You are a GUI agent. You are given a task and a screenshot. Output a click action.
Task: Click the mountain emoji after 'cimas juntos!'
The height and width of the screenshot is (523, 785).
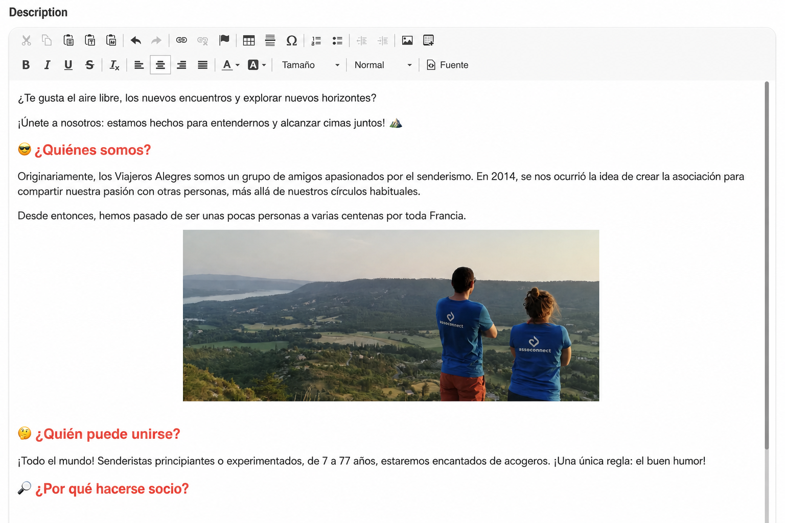tap(396, 123)
